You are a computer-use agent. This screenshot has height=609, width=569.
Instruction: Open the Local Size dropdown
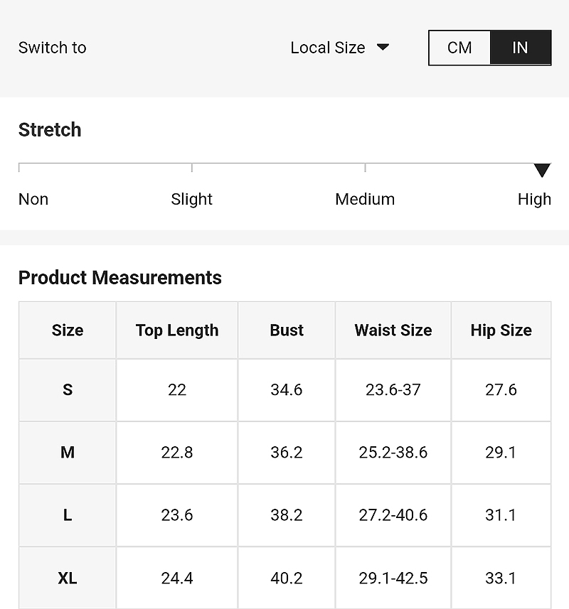coord(340,48)
